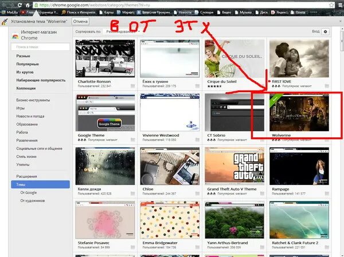Select Набирающие популярность category
This screenshot has width=344, height=257.
coord(41,80)
